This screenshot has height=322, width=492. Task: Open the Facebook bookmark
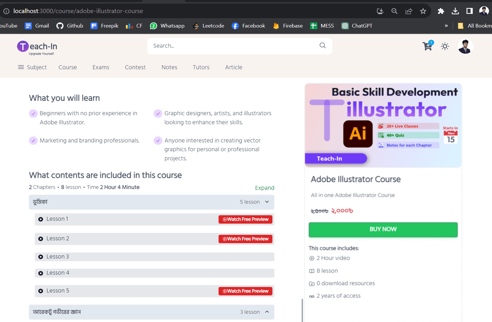[248, 26]
